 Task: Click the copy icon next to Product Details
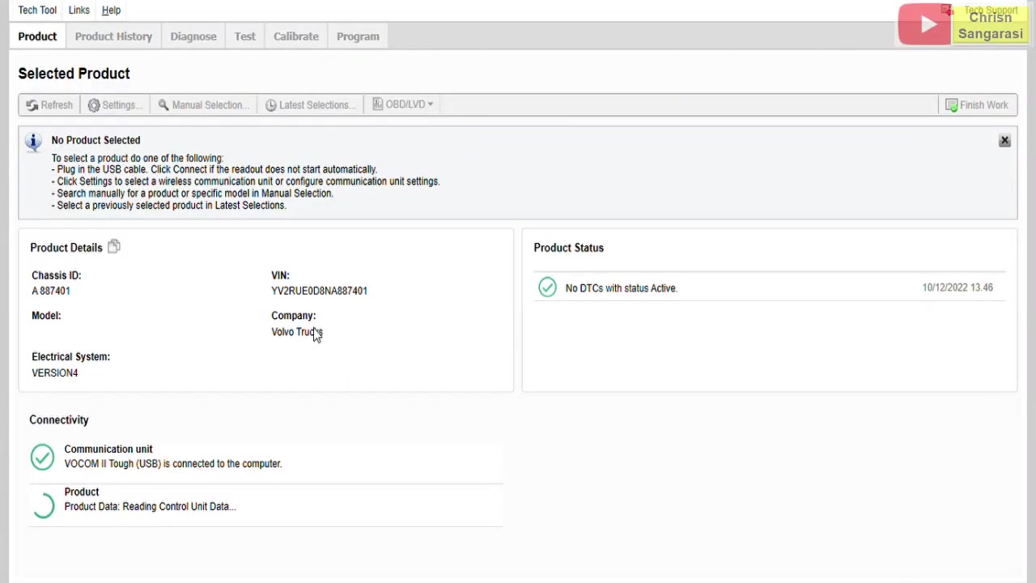(113, 246)
